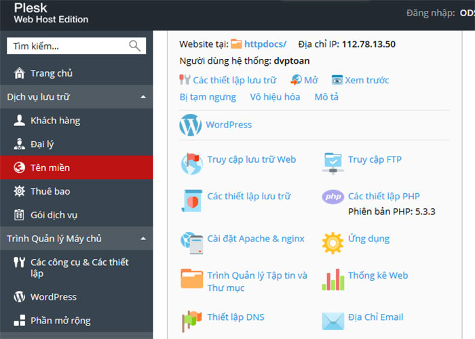The width and height of the screenshot is (475, 339).
Task: Click the Thống kê Web chart icon
Action: (333, 278)
